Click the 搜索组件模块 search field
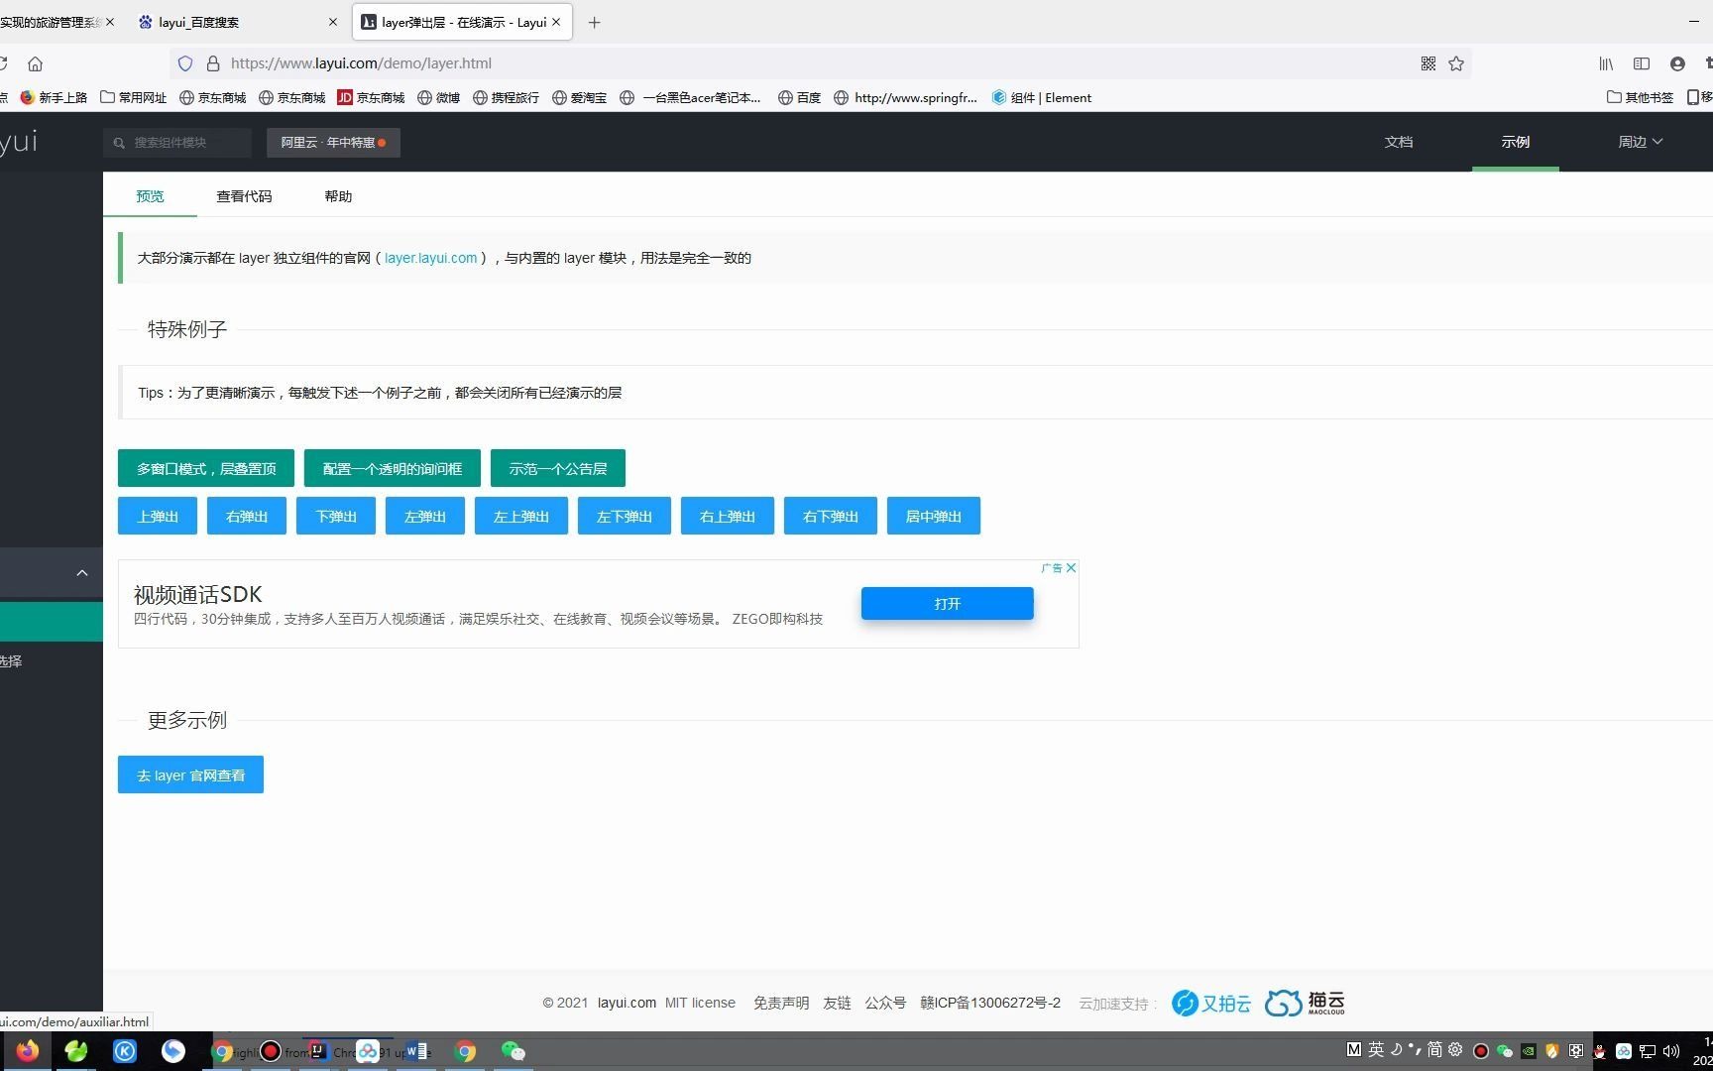This screenshot has width=1713, height=1071. pos(177,142)
